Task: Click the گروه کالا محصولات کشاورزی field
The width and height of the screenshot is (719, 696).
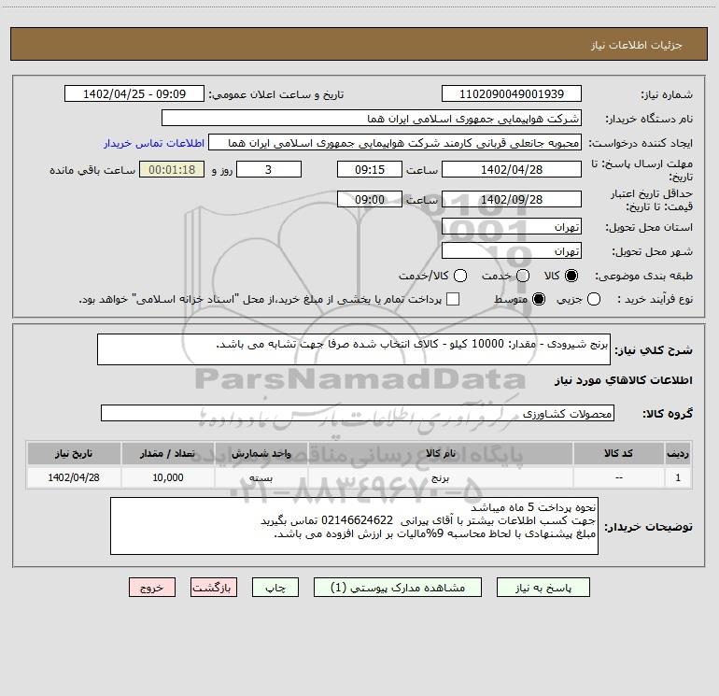Action: click(x=358, y=413)
